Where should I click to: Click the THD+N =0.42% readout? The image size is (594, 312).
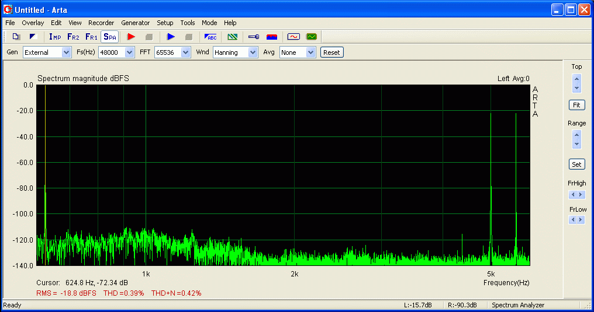pos(176,293)
